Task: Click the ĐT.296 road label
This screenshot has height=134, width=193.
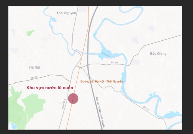Action: pos(114,63)
